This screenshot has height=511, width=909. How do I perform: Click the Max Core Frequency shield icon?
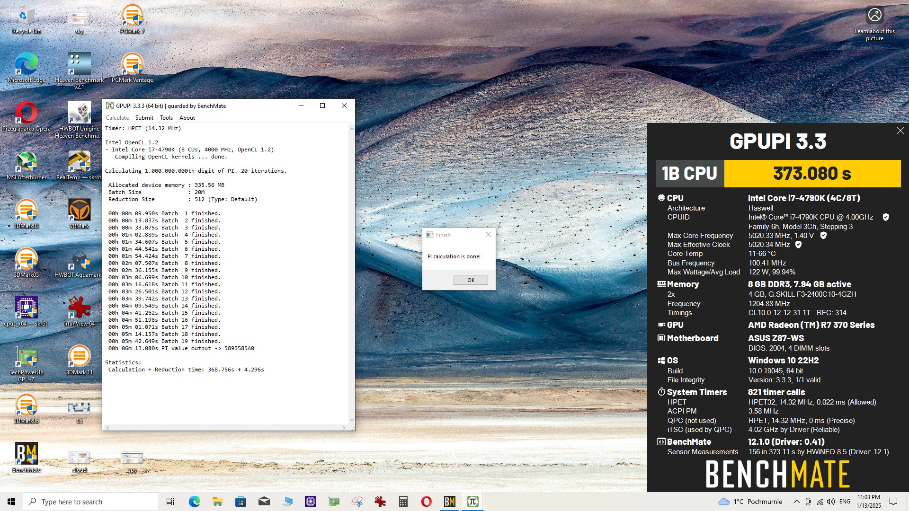(823, 235)
